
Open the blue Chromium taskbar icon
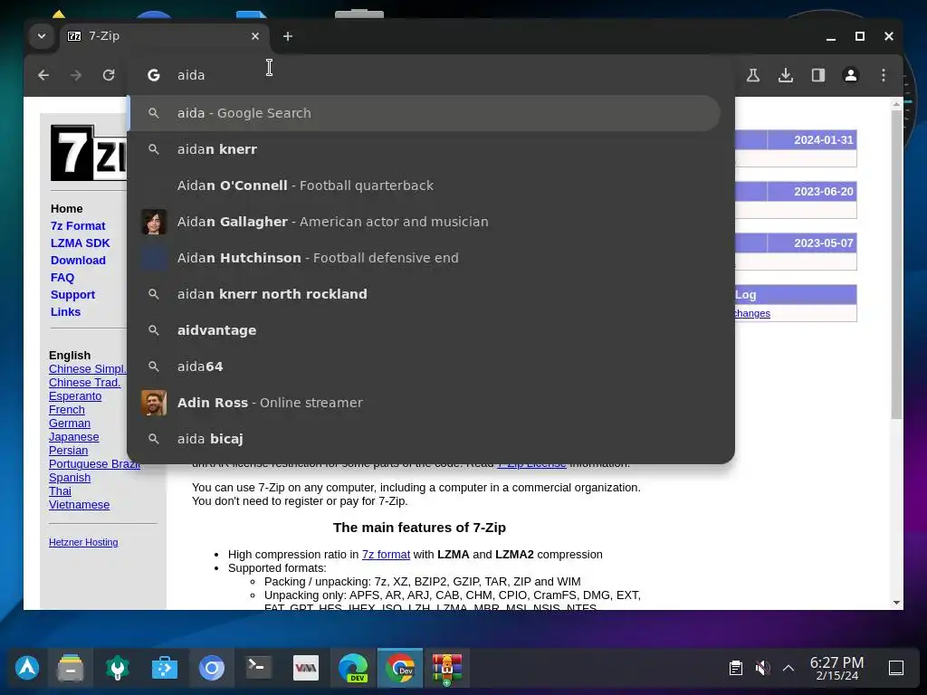(212, 668)
